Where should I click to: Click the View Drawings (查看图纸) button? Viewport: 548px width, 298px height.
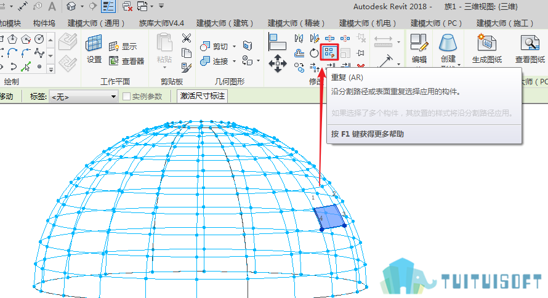pyautogui.click(x=530, y=49)
